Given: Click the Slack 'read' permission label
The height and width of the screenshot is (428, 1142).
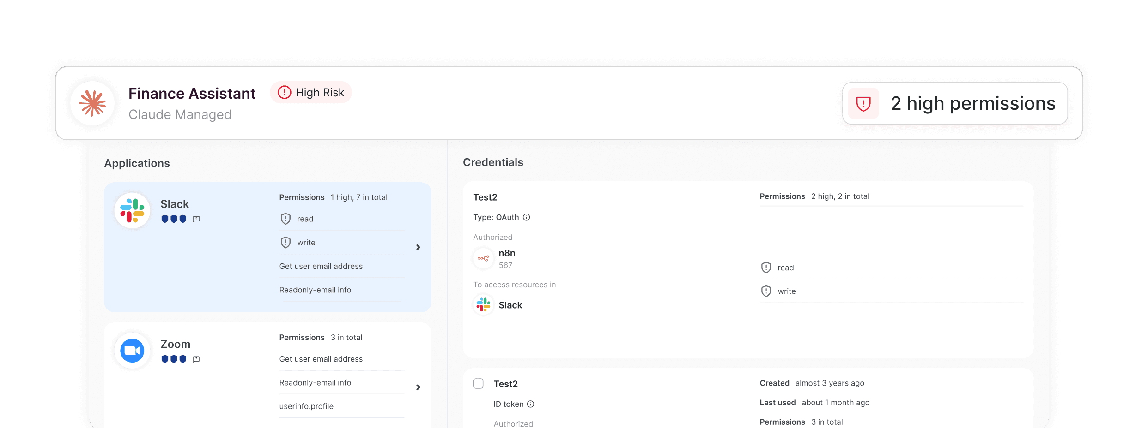Looking at the screenshot, I should click(305, 219).
